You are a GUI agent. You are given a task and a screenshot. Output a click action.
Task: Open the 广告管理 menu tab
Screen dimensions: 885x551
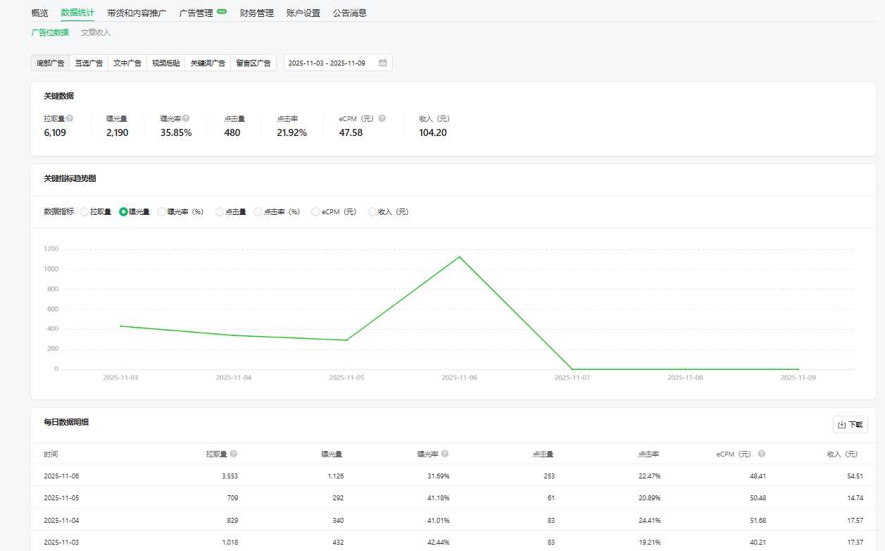click(196, 13)
